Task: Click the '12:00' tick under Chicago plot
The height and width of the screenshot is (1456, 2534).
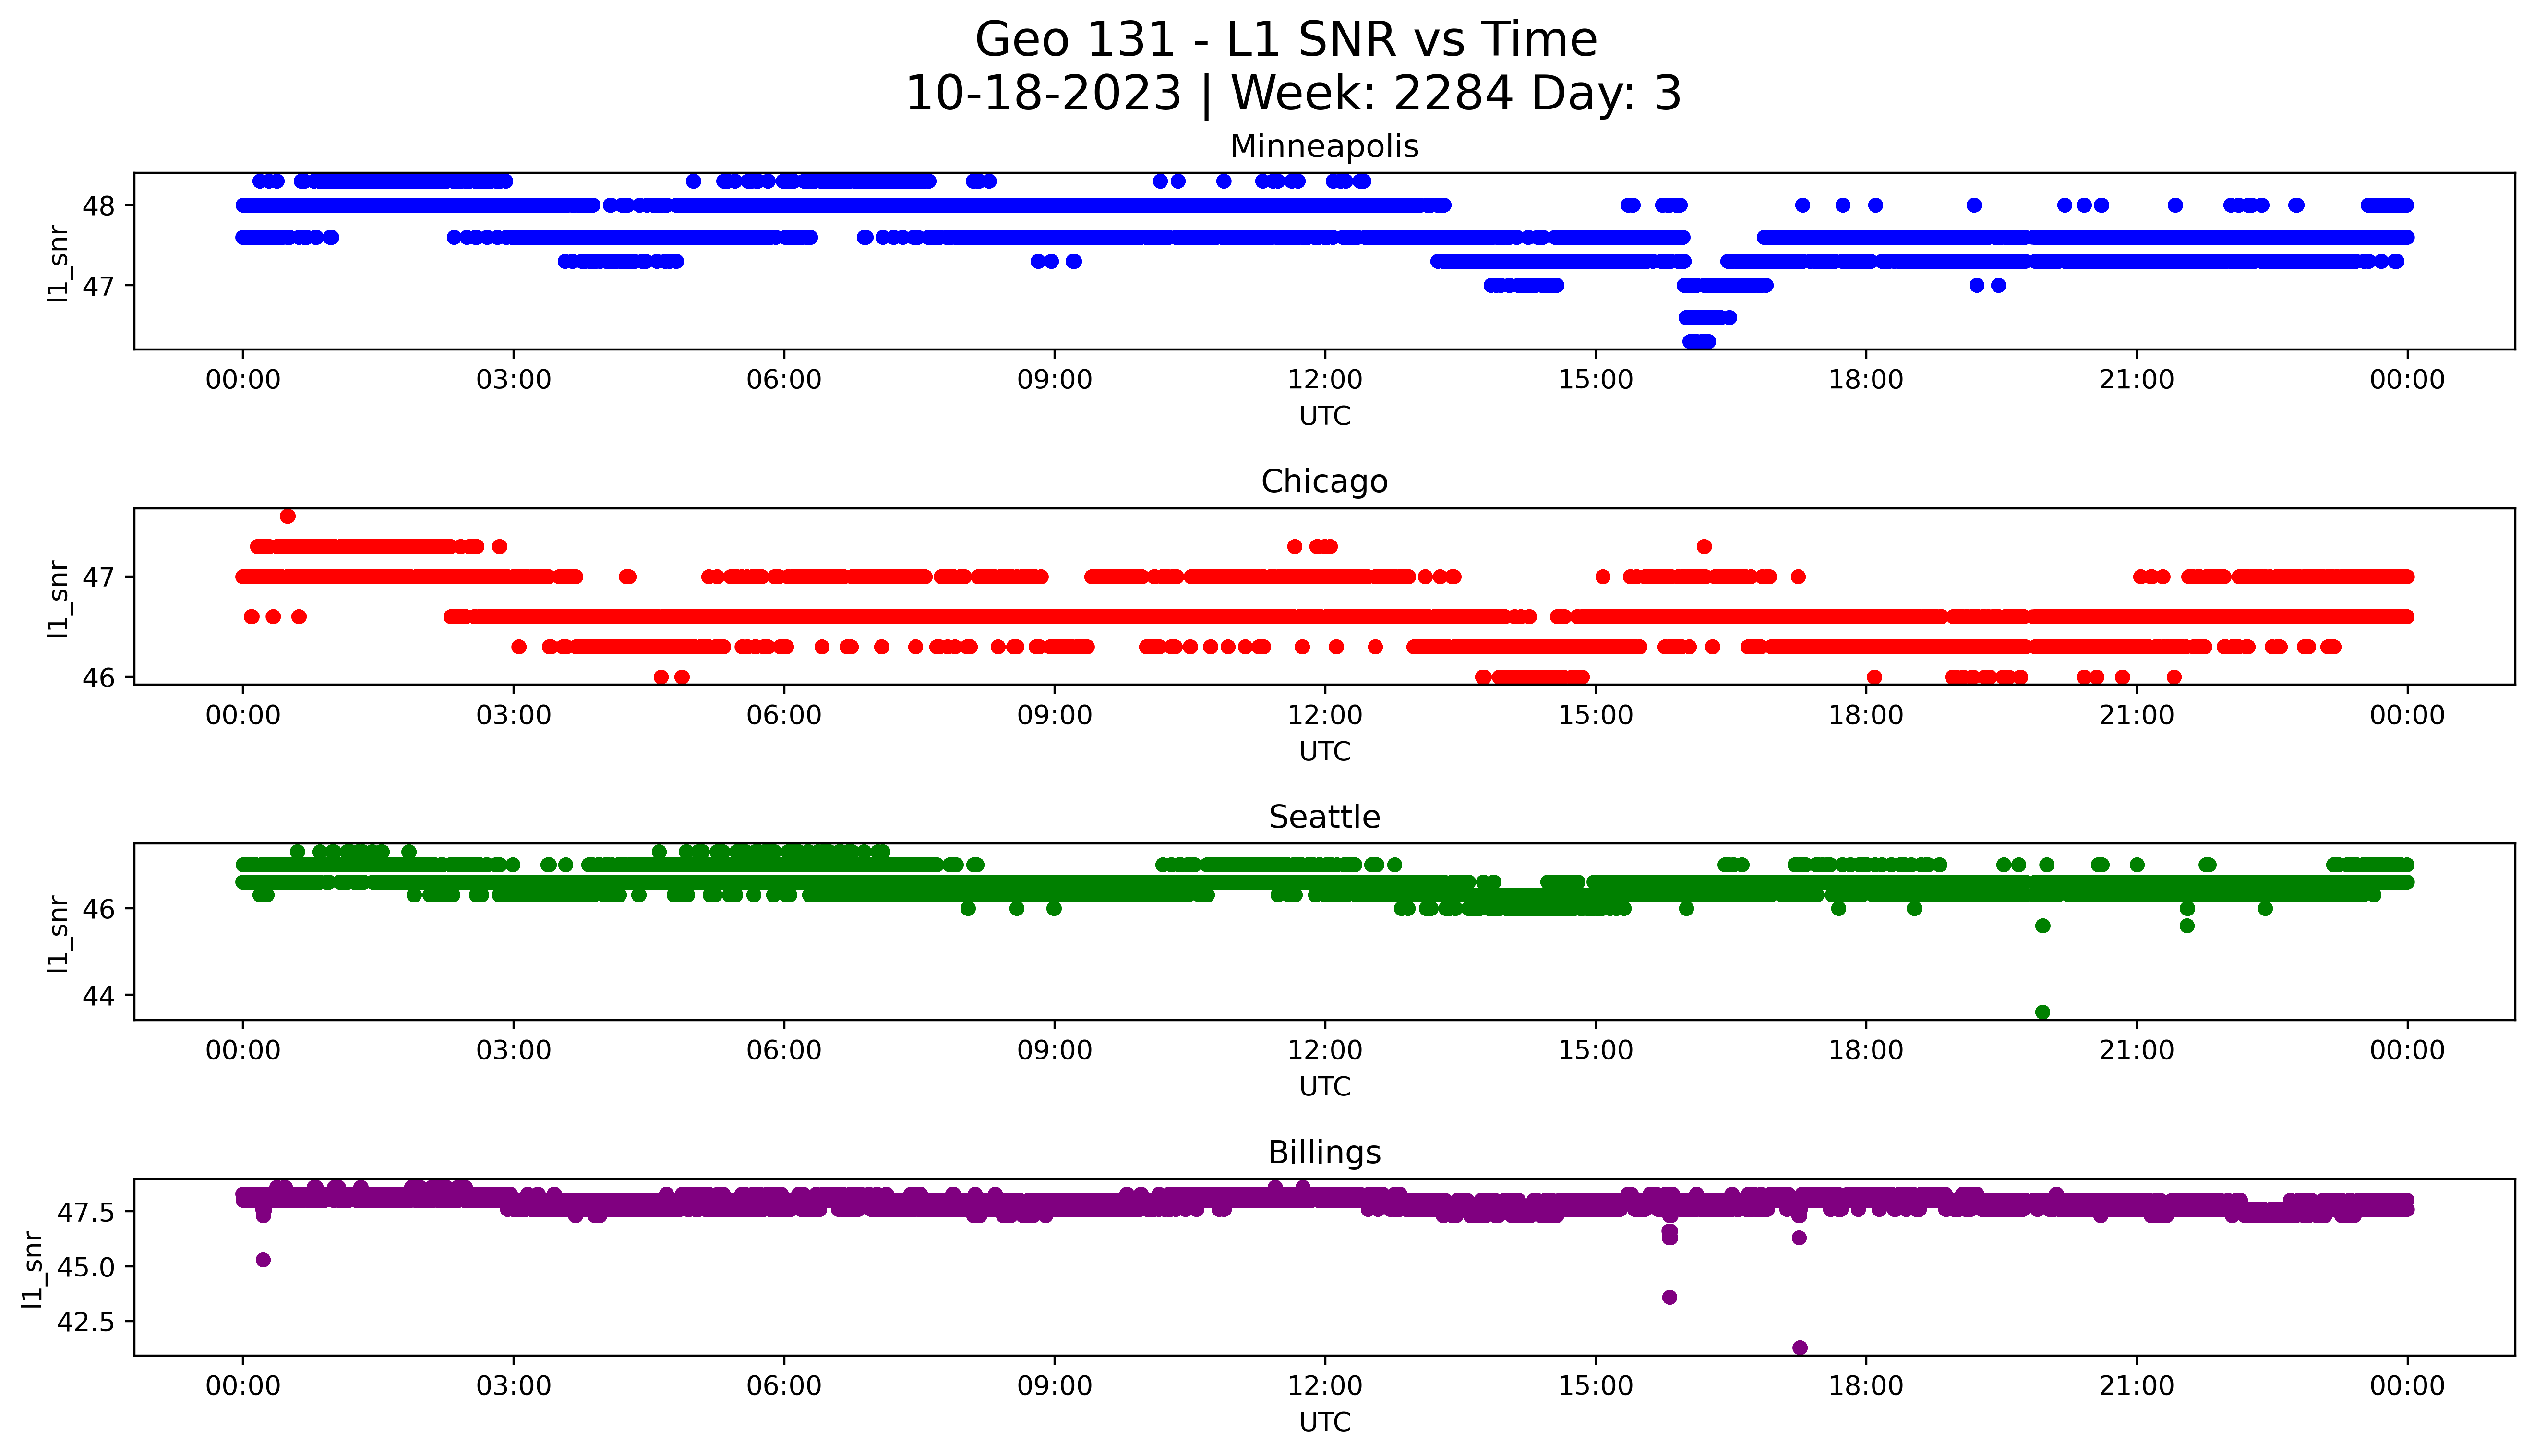Action: (x=1325, y=715)
